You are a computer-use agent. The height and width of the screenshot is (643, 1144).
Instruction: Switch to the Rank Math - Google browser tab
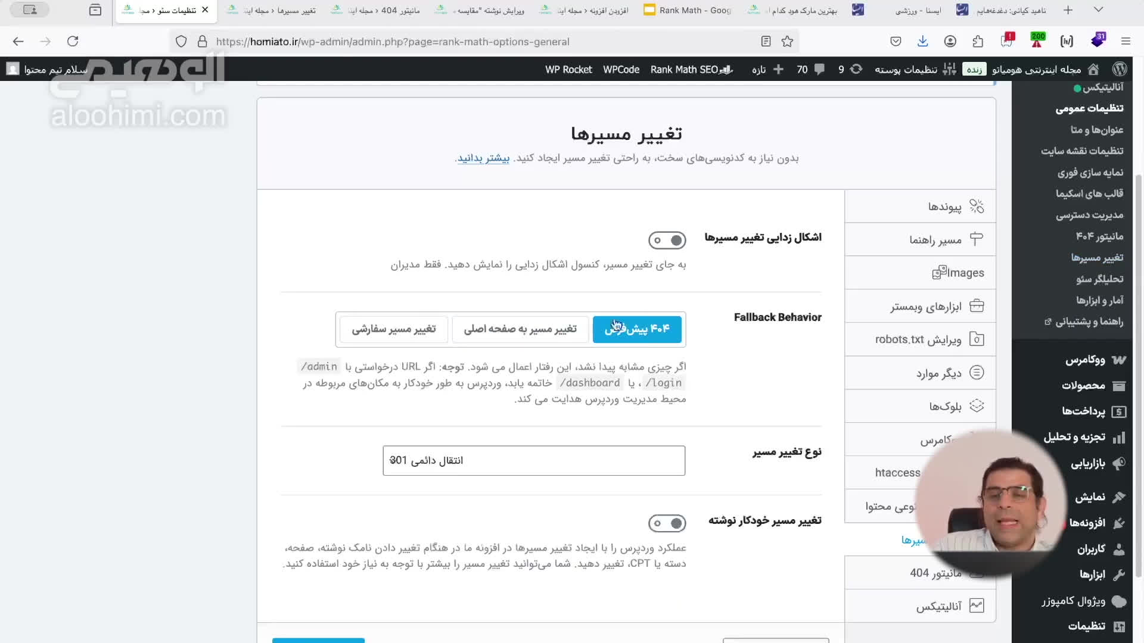coord(688,10)
